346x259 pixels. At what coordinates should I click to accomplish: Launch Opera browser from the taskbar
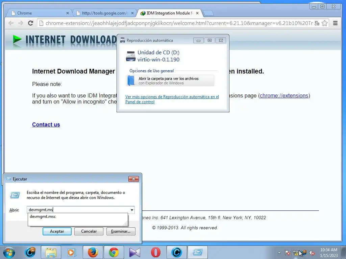155,252
